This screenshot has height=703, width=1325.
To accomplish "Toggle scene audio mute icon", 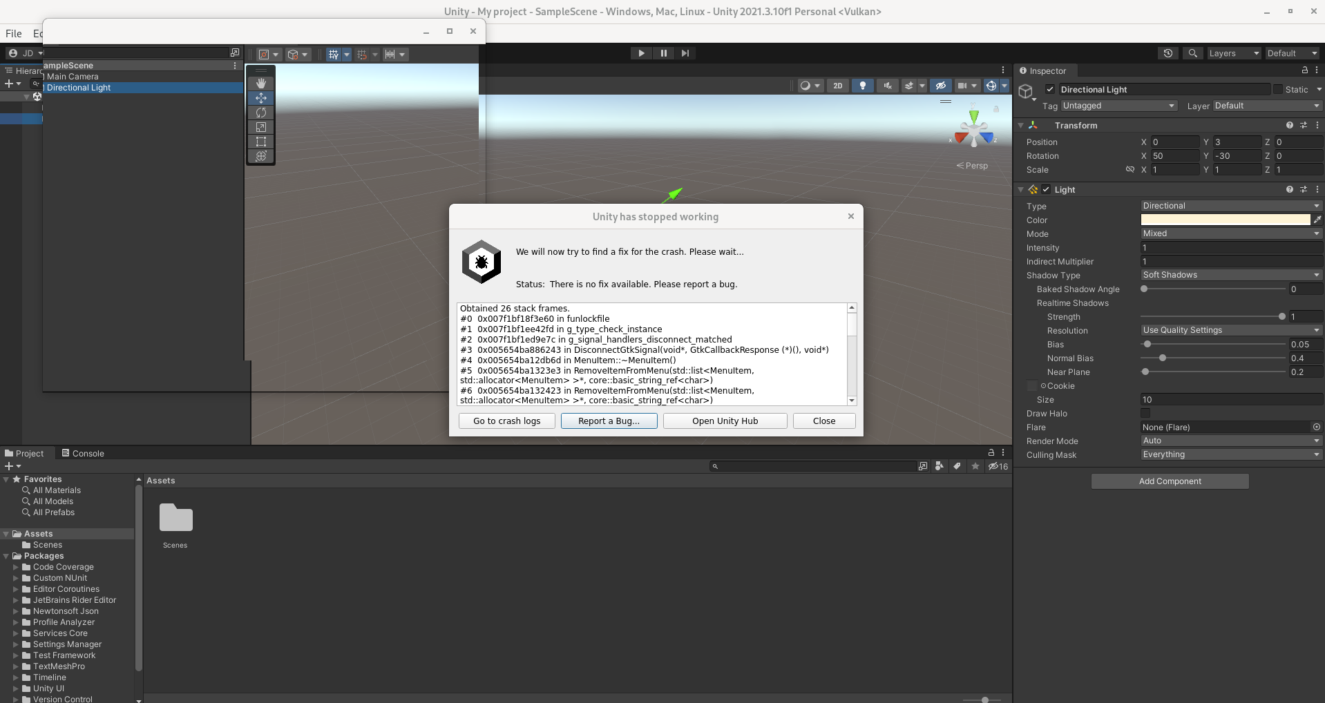I will (x=888, y=86).
